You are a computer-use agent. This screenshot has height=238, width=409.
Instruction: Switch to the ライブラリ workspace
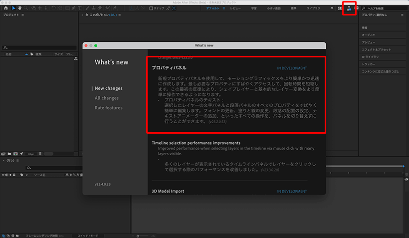click(313, 8)
